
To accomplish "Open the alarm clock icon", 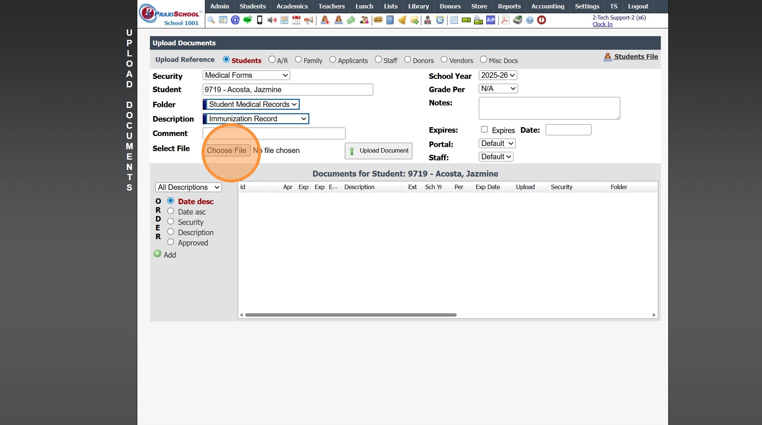I will (x=440, y=20).
